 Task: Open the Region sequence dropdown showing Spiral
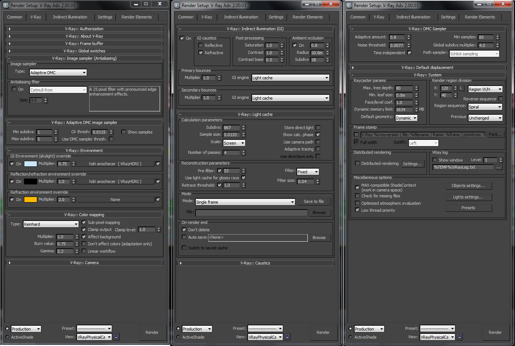pyautogui.click(x=485, y=107)
